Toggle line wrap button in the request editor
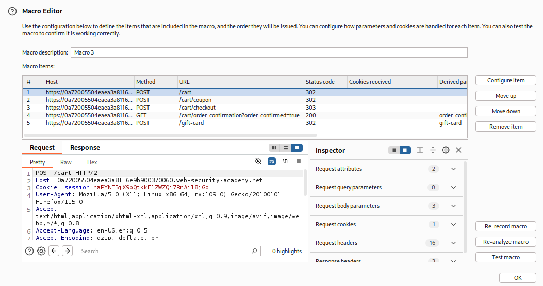Viewport: 543px width, 286px height. pyautogui.click(x=272, y=162)
